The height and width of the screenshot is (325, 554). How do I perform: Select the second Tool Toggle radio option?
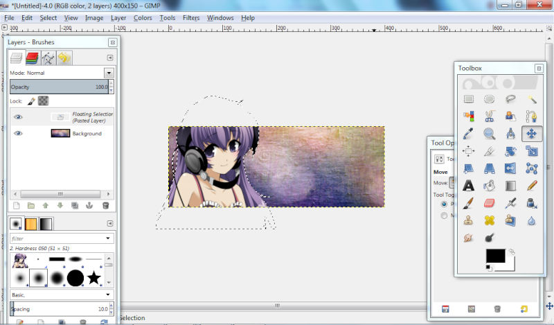(444, 216)
